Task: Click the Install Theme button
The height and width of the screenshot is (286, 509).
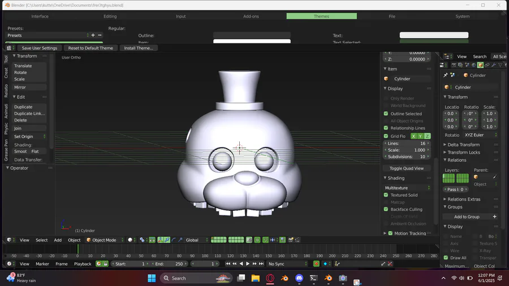Action: (x=139, y=48)
